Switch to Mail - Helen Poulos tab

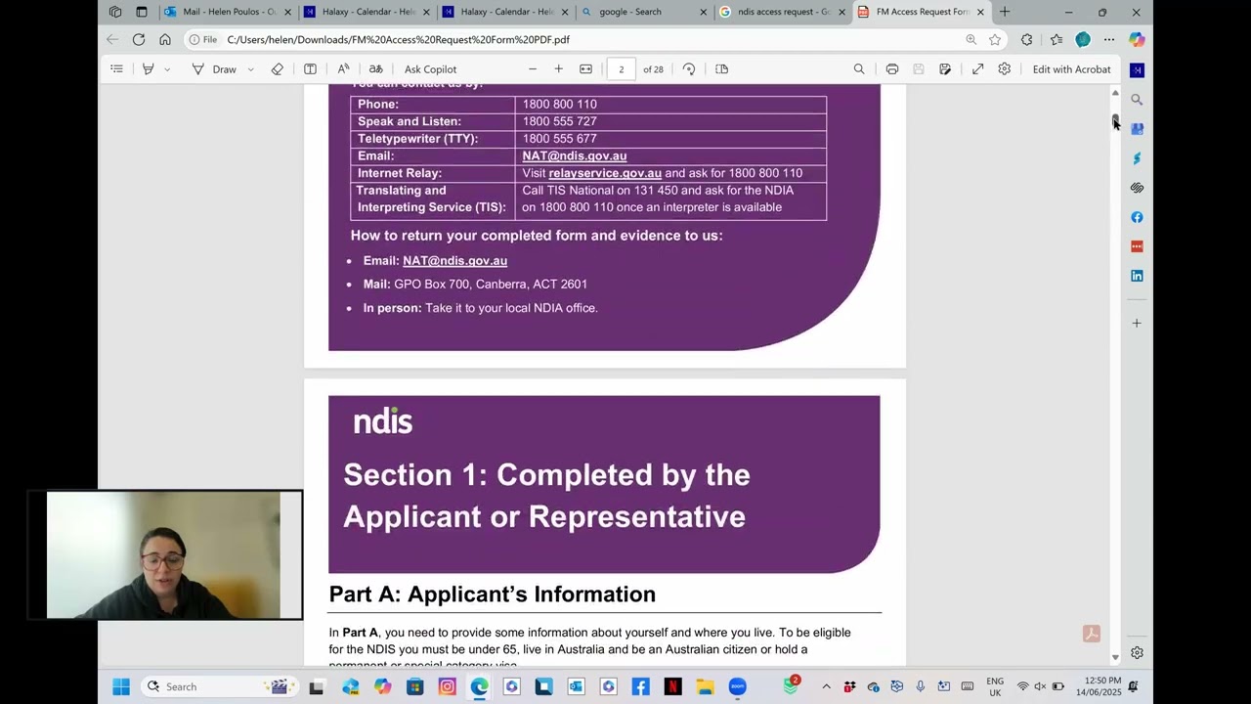click(228, 12)
